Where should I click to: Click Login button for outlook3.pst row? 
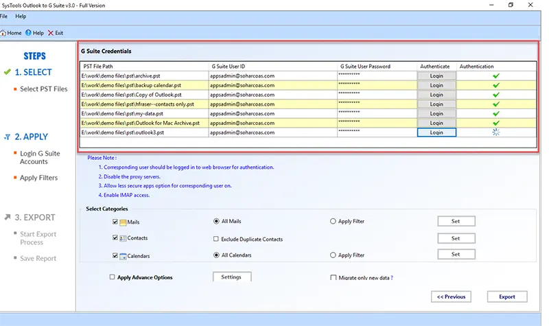point(436,132)
